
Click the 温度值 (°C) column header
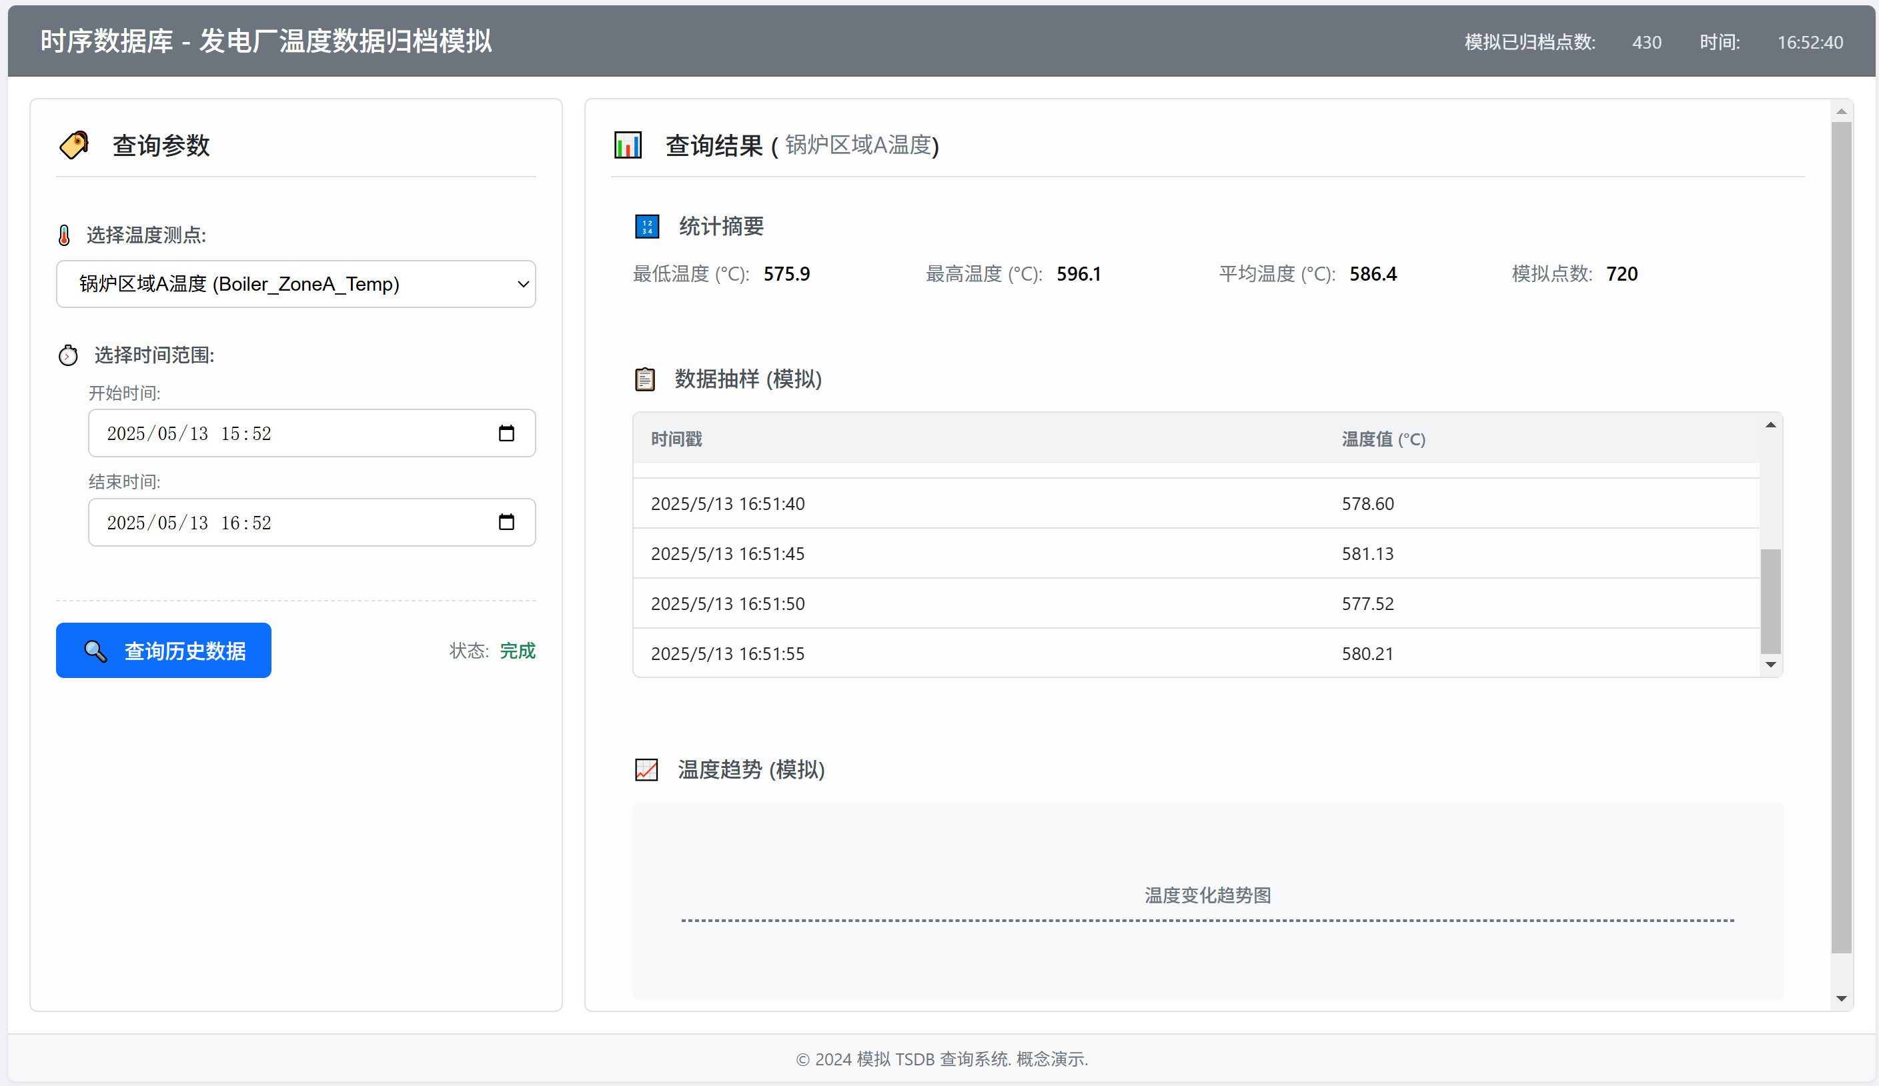[1383, 439]
